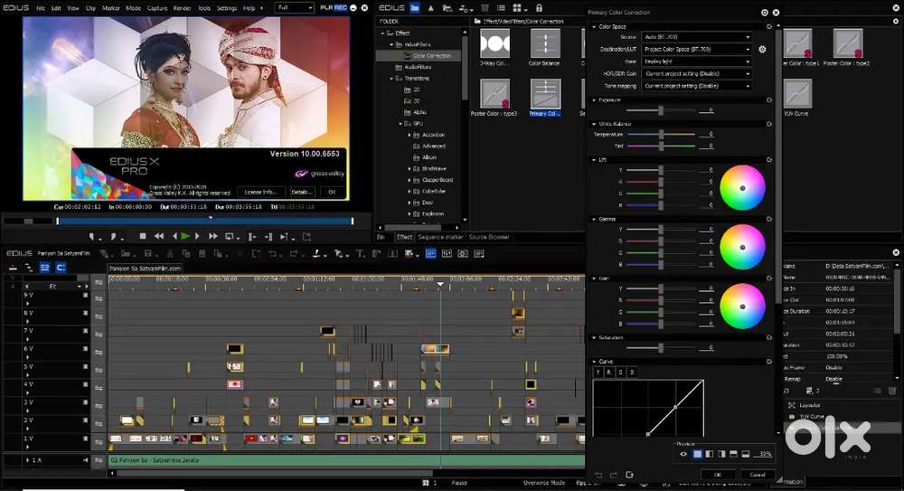Collapse the Exposure section
The width and height of the screenshot is (904, 491).
[x=592, y=99]
